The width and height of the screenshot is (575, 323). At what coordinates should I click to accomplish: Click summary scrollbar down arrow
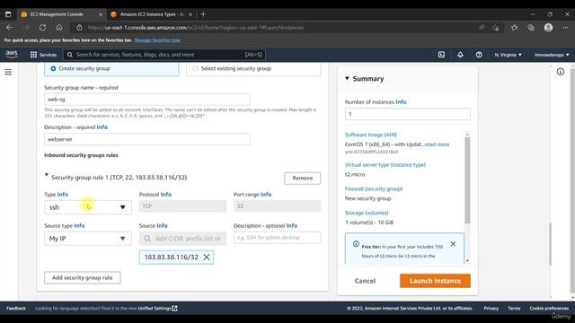467,261
